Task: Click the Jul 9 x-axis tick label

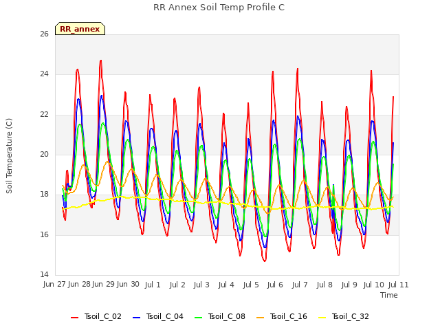Action: coord(349,285)
